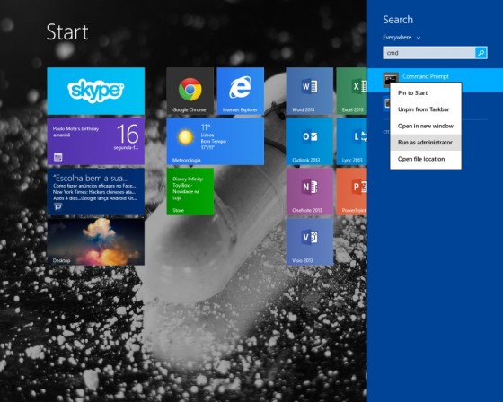Open the Desktop tile thumbnail
The height and width of the screenshot is (402, 503).
coord(95,242)
